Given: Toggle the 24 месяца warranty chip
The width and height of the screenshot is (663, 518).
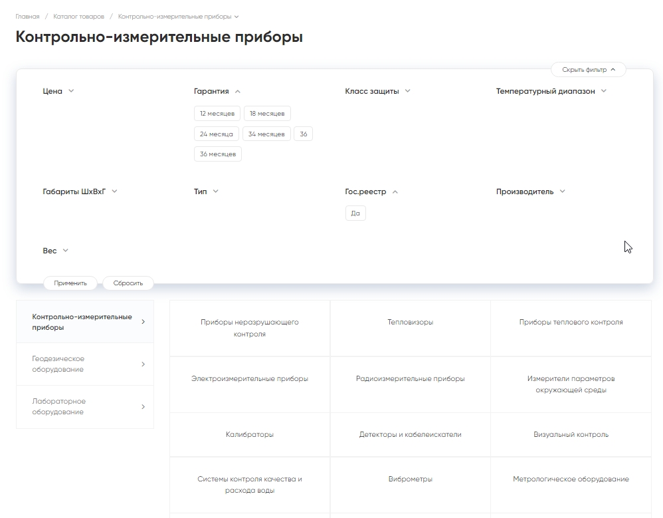Looking at the screenshot, I should [x=217, y=134].
